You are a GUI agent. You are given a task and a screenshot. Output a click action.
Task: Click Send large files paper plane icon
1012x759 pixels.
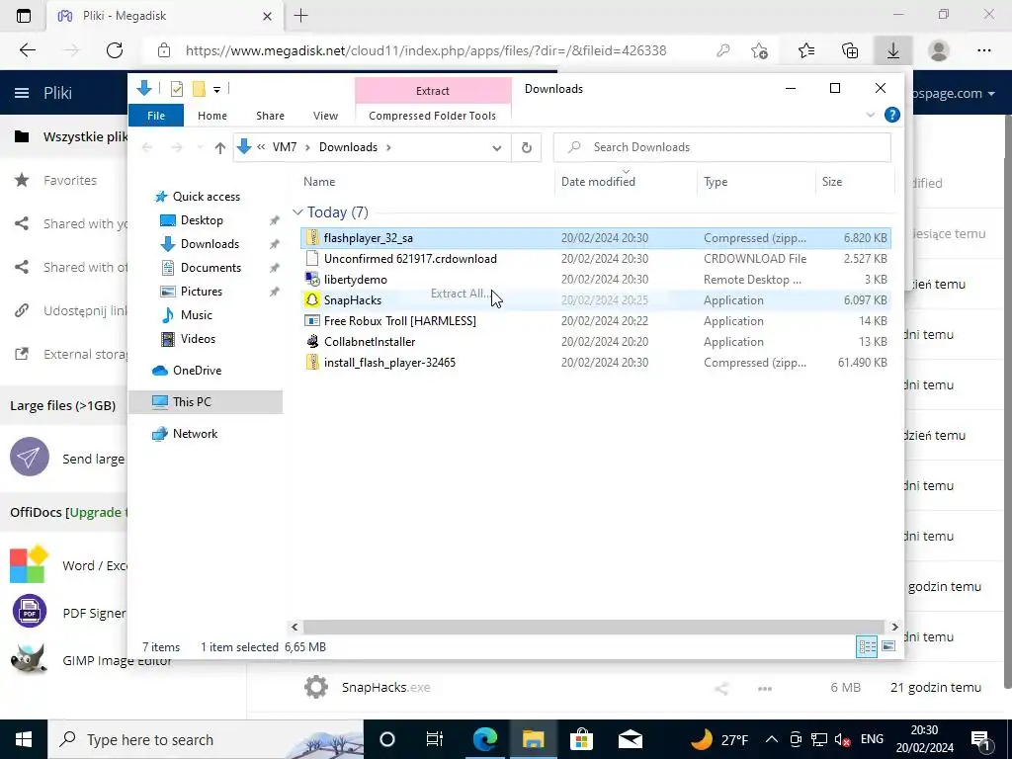[29, 457]
